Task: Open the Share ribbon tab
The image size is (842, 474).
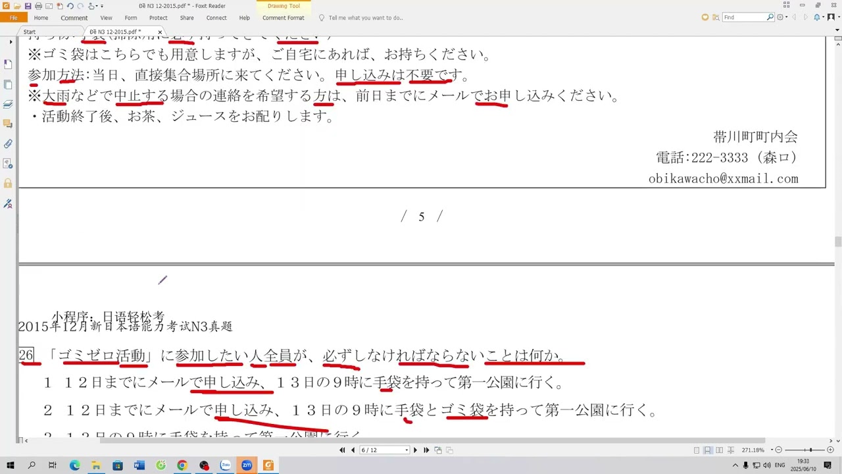Action: pyautogui.click(x=187, y=18)
